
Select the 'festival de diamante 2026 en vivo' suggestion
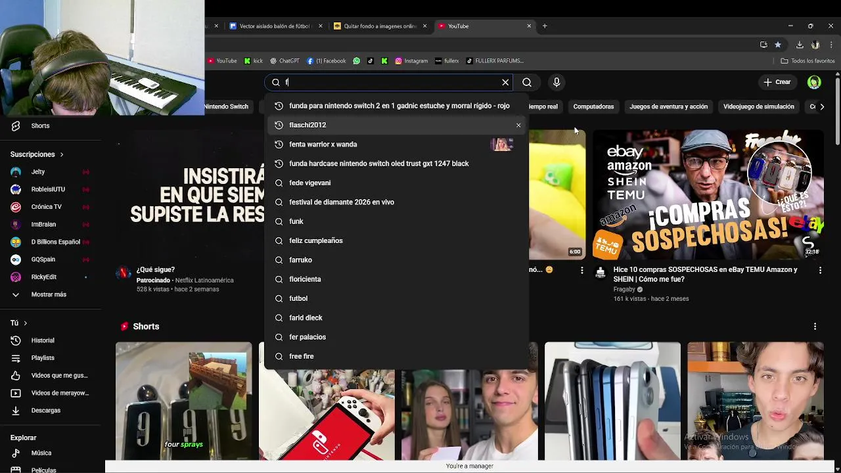(x=397, y=202)
